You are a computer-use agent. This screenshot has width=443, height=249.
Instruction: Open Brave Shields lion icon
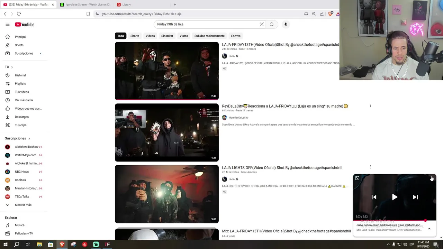click(330, 14)
